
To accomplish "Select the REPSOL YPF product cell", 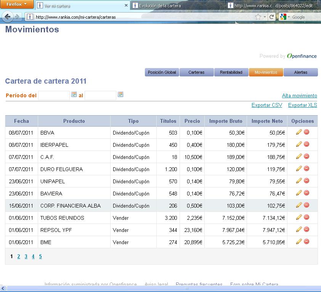I will click(x=74, y=230).
